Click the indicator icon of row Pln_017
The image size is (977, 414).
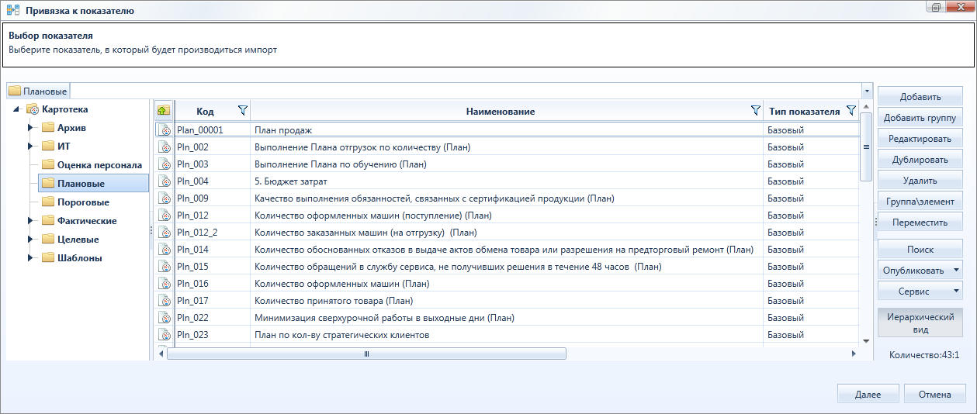(x=165, y=300)
